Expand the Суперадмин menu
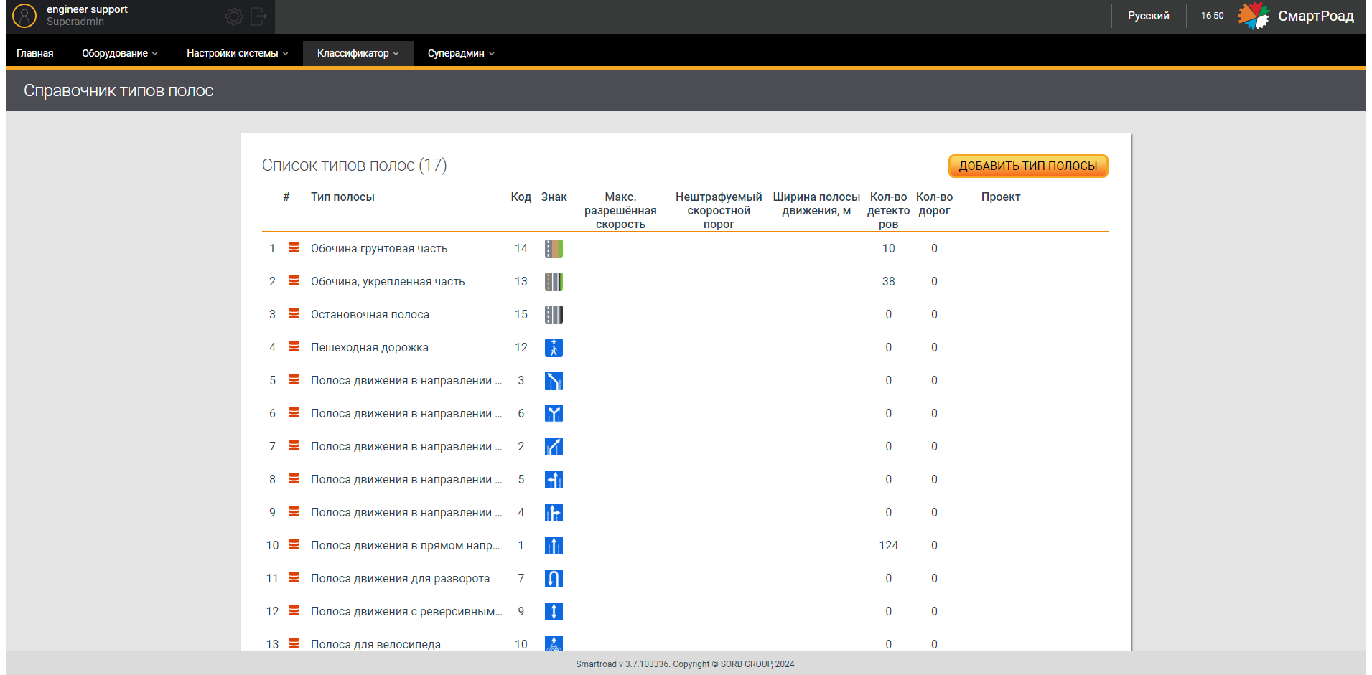Screen dimensions: 1372x675 tap(461, 53)
